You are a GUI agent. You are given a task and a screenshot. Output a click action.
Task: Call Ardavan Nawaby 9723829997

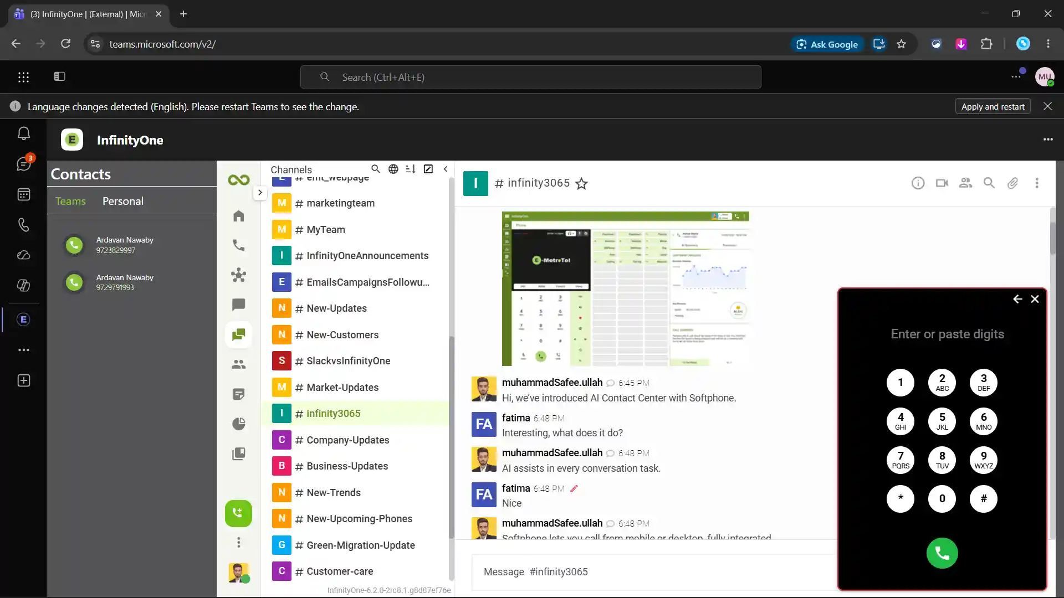tap(74, 245)
